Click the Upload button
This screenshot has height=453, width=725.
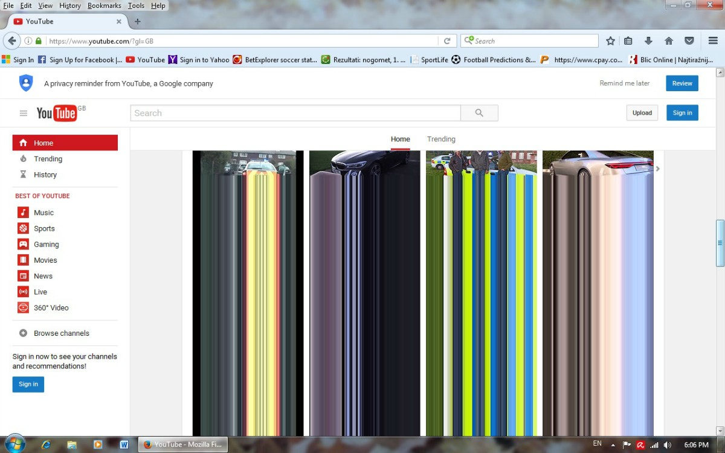pyautogui.click(x=642, y=113)
